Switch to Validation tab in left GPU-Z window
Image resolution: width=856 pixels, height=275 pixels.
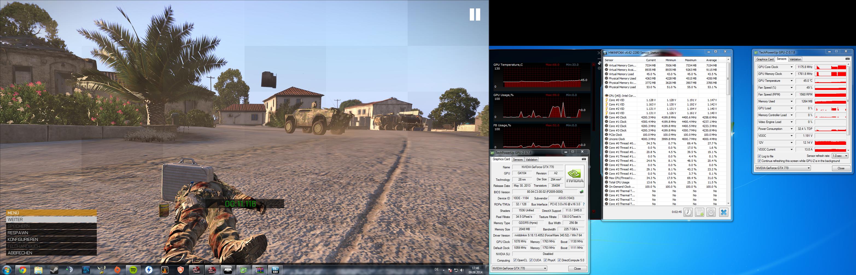click(532, 160)
